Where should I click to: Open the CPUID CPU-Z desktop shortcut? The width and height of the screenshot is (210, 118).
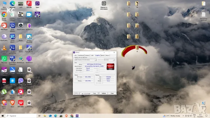point(37,15)
